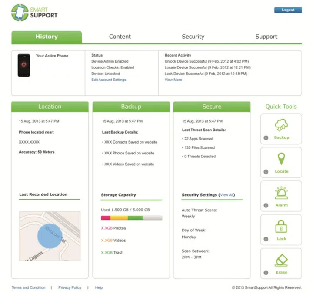Click '0 Threats Detected' item
Screen dimensions: 313x294
point(199,157)
